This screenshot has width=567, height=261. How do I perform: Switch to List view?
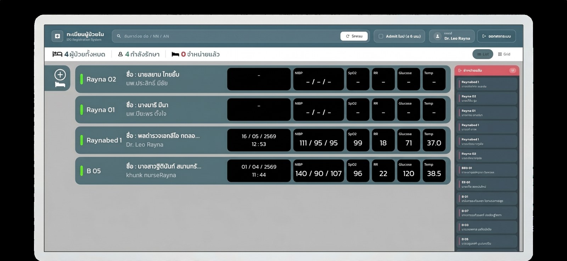click(x=483, y=54)
